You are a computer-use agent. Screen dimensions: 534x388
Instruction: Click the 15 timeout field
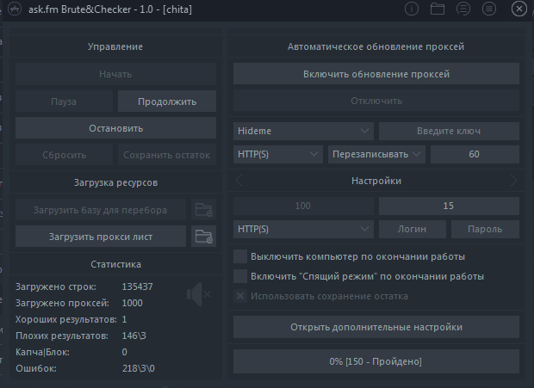tap(449, 206)
